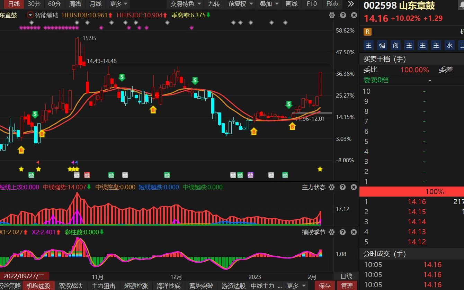The image size is (464, 290).
Task: Click the red 100% bid ratio bar
Action: tap(412, 191)
